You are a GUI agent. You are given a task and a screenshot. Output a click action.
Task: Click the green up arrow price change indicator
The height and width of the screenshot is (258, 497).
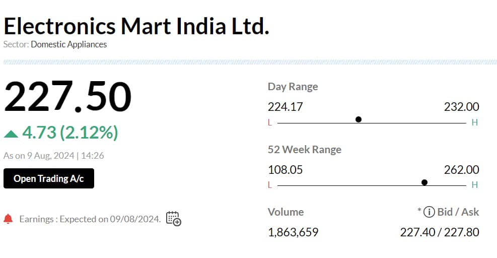[11, 134]
